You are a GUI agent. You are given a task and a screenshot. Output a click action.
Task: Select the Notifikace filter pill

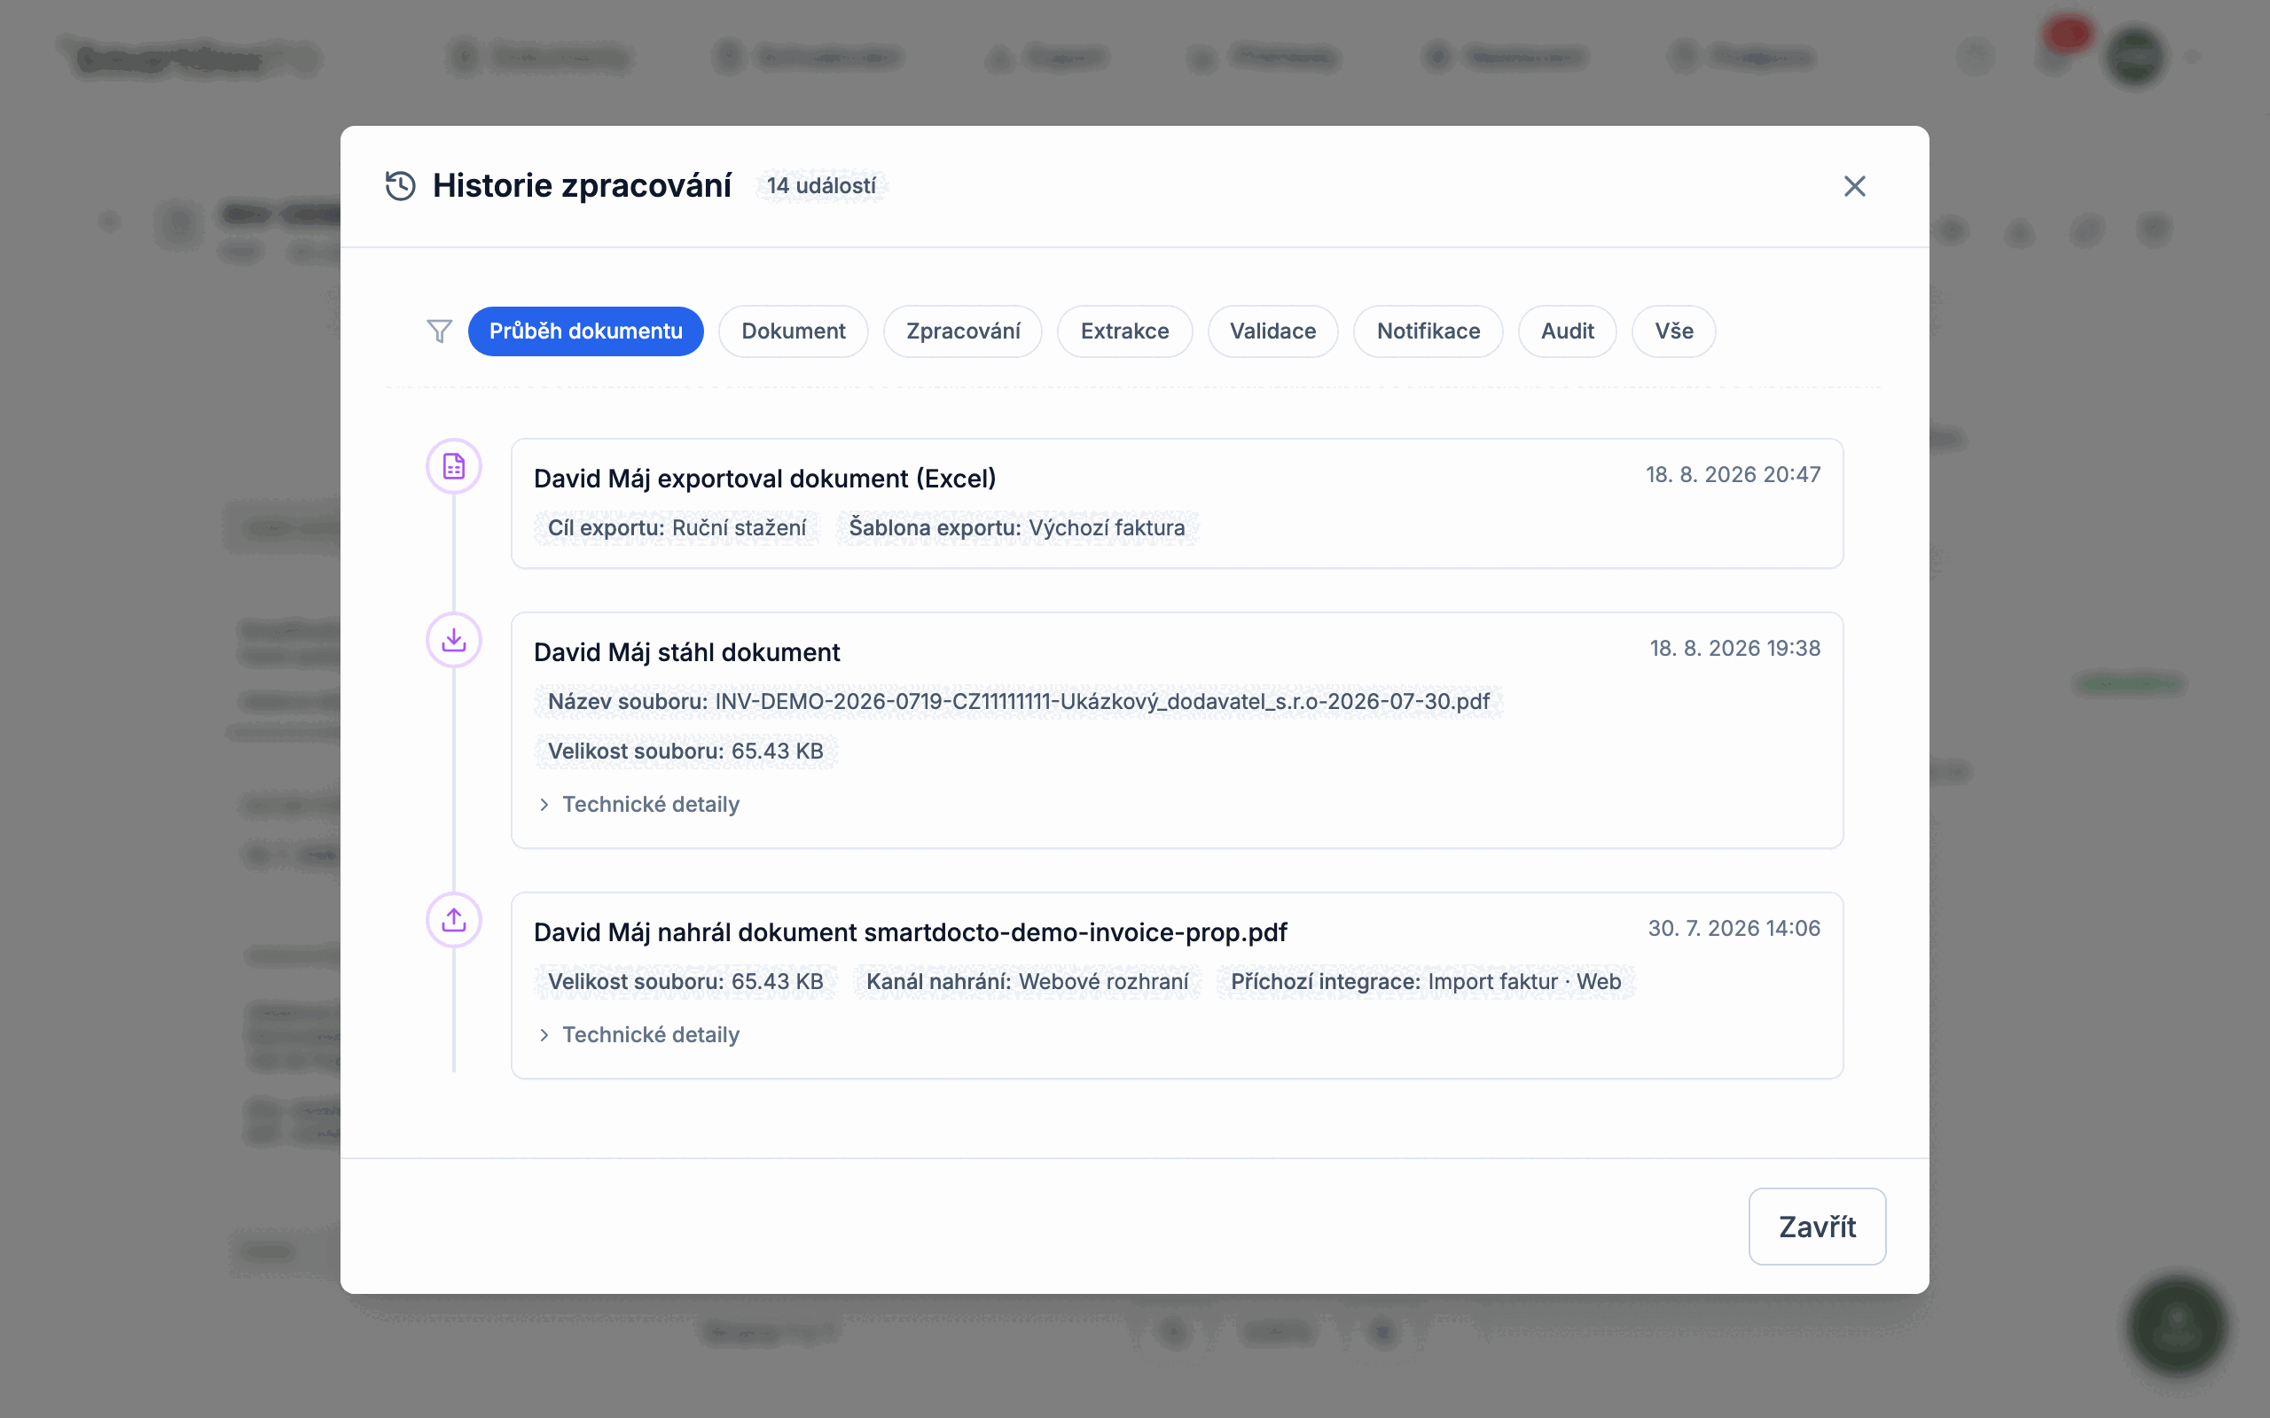[x=1428, y=331]
